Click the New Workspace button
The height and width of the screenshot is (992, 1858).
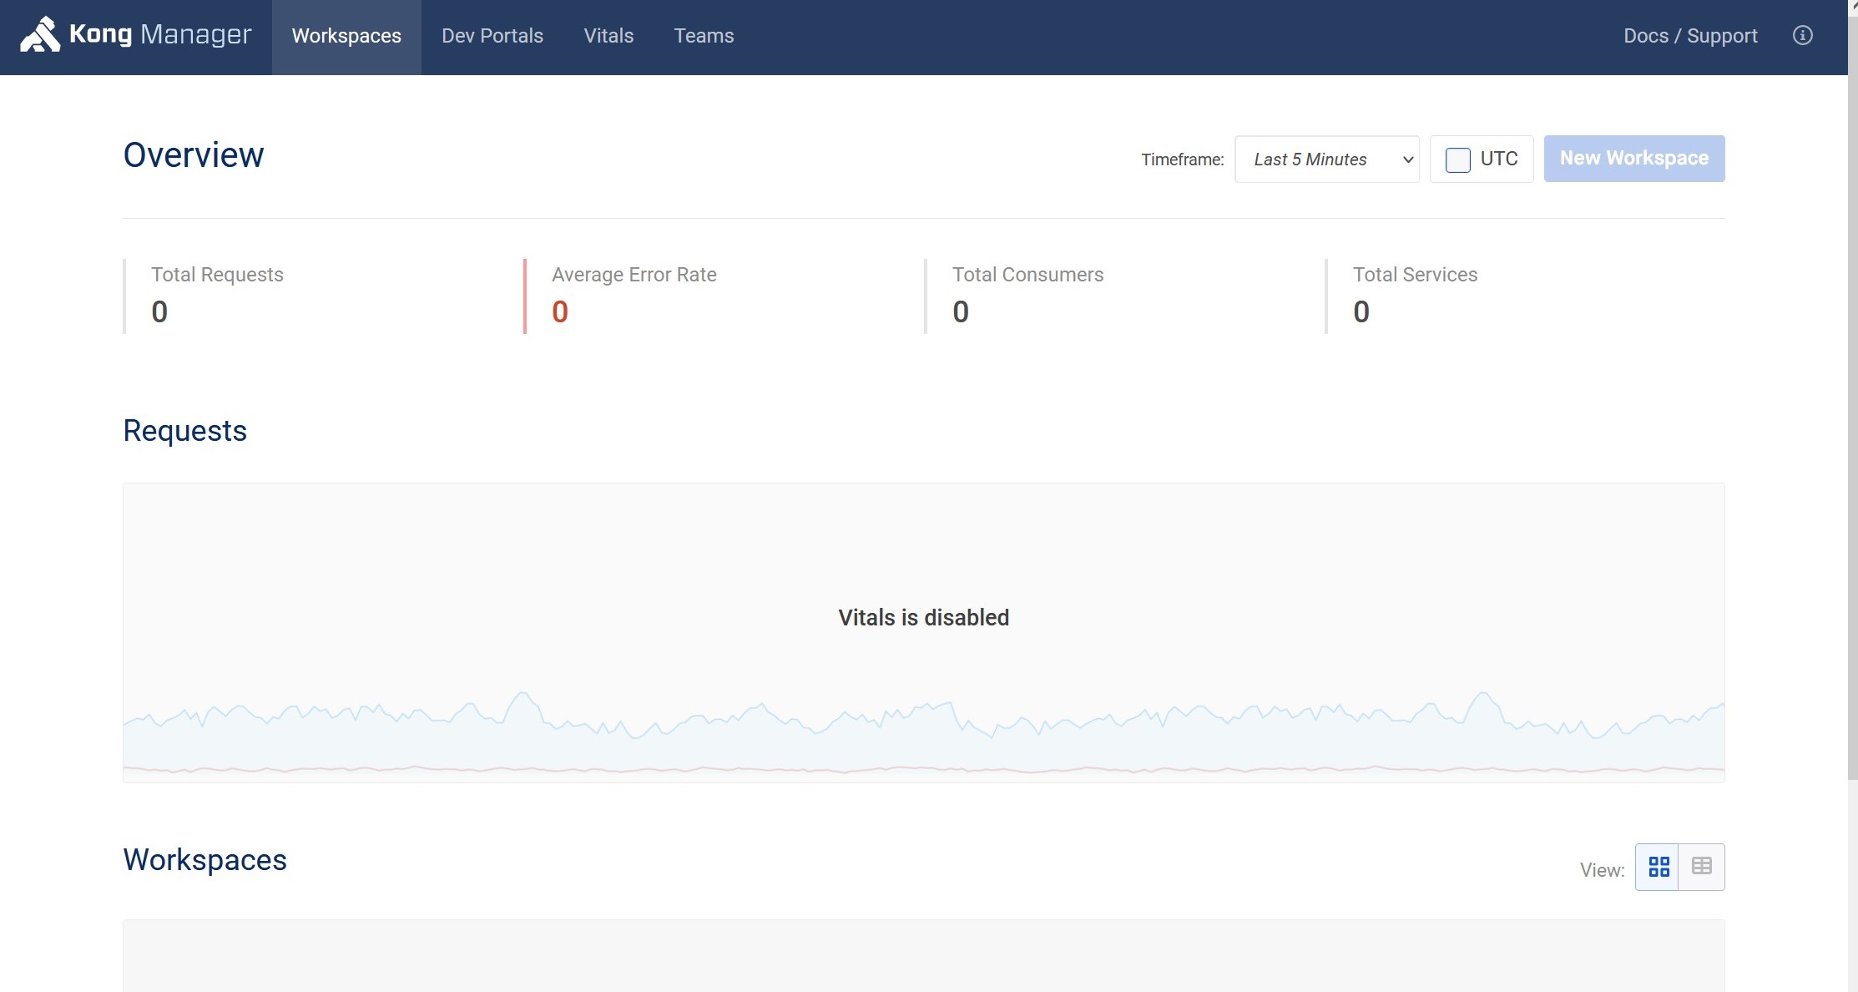(1633, 159)
